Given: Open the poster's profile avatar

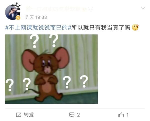Looking at the screenshot, I should tap(13, 12).
